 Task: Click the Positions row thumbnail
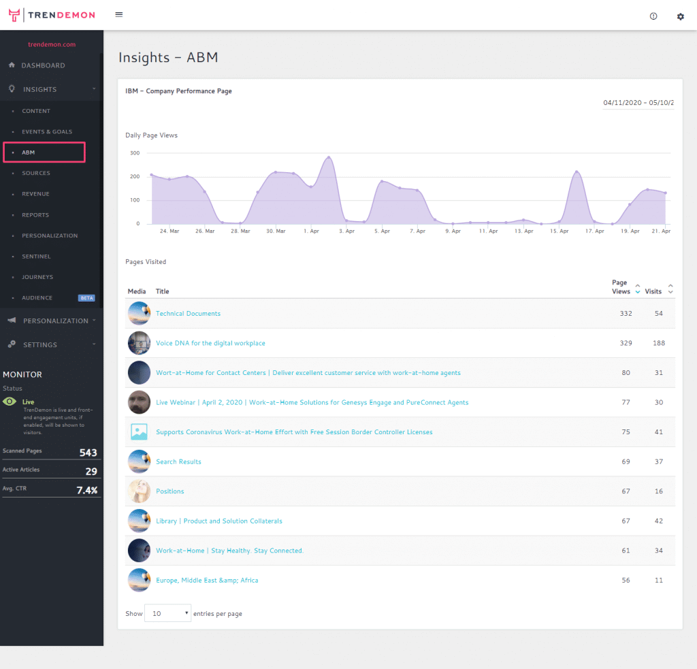pos(139,491)
